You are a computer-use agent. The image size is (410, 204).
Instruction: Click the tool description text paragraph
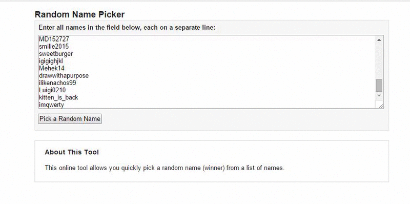pyautogui.click(x=165, y=168)
